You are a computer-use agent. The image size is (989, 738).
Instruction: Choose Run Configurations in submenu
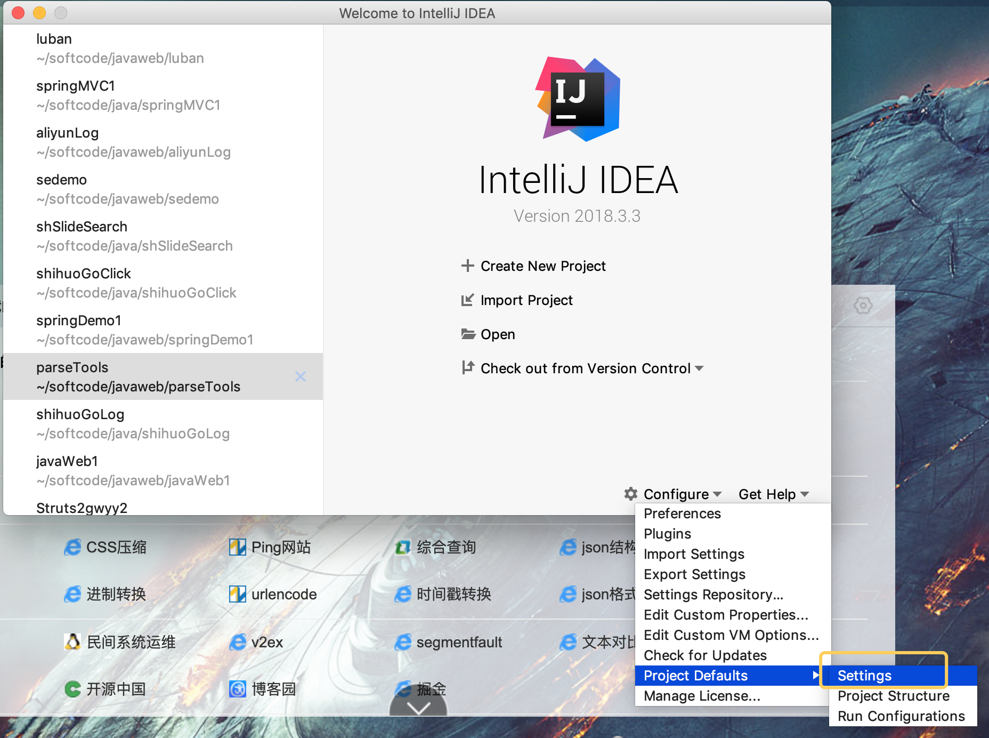[903, 716]
